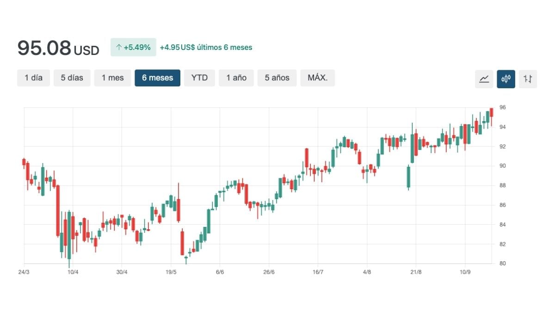Show the 5 años price history
The height and width of the screenshot is (312, 555).
coord(277,78)
